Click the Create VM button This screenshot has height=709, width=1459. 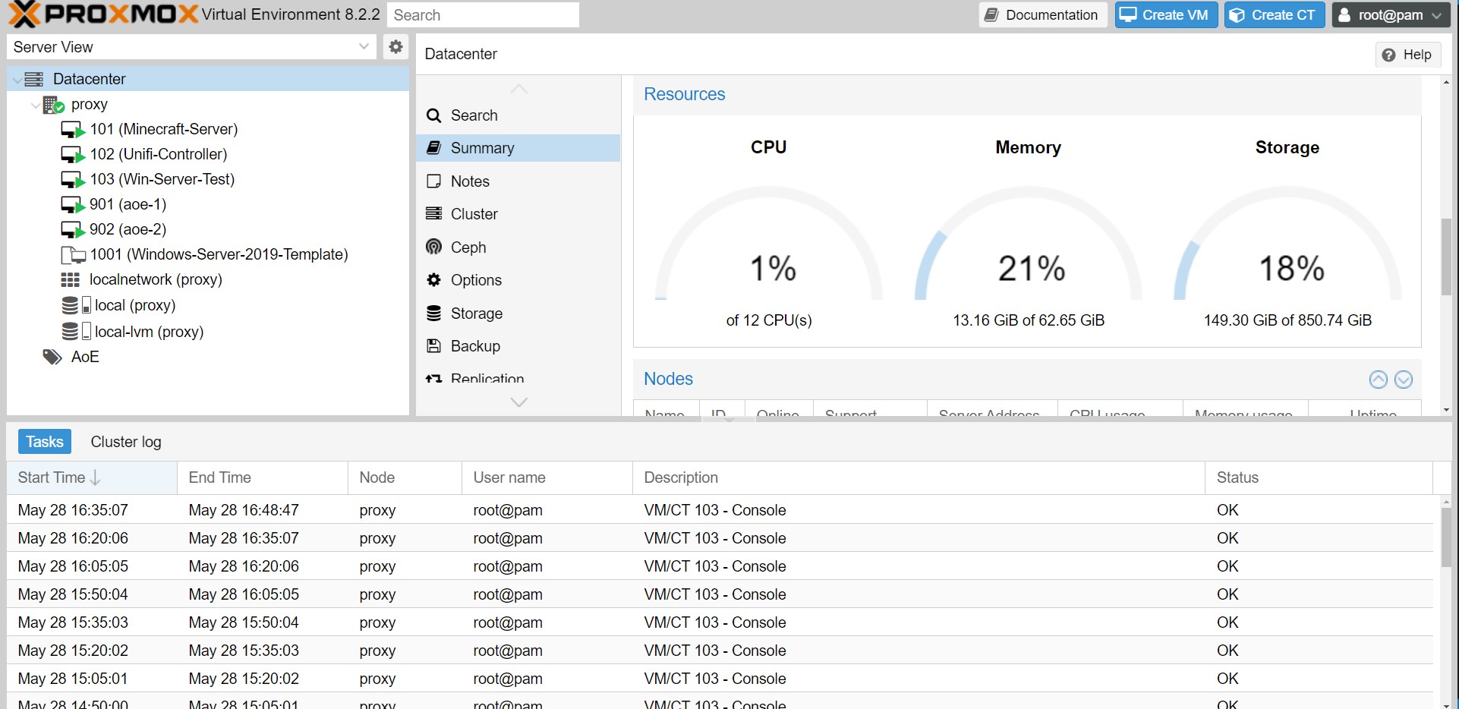pos(1165,15)
